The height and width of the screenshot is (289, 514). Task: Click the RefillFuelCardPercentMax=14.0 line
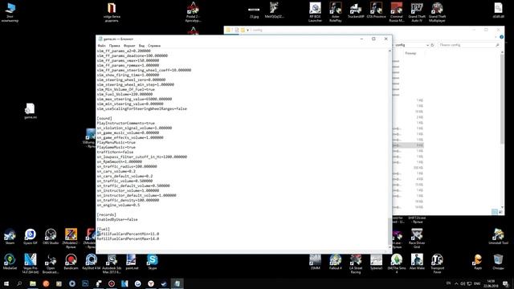[x=128, y=239]
